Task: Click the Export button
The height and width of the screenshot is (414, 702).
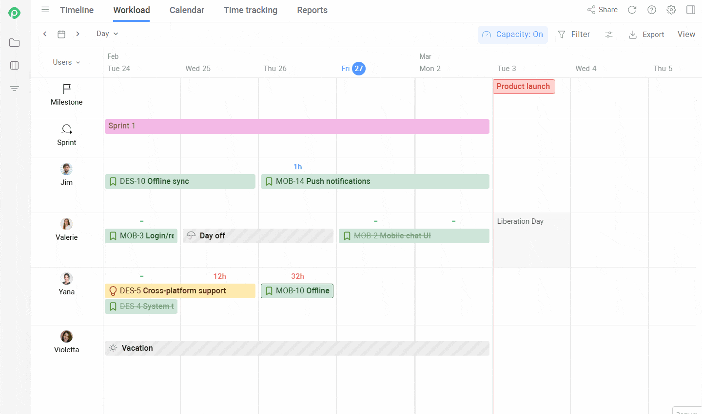Action: point(646,35)
